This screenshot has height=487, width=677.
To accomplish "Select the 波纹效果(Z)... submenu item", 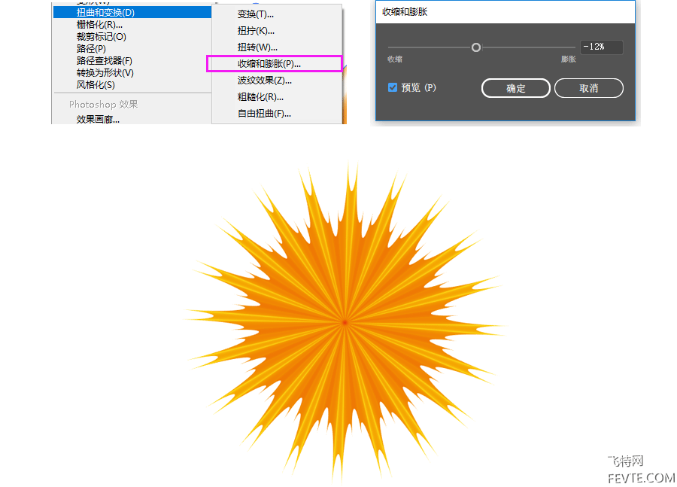I will click(x=264, y=81).
